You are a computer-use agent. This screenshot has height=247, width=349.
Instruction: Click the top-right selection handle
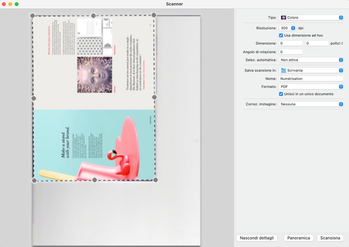click(154, 15)
